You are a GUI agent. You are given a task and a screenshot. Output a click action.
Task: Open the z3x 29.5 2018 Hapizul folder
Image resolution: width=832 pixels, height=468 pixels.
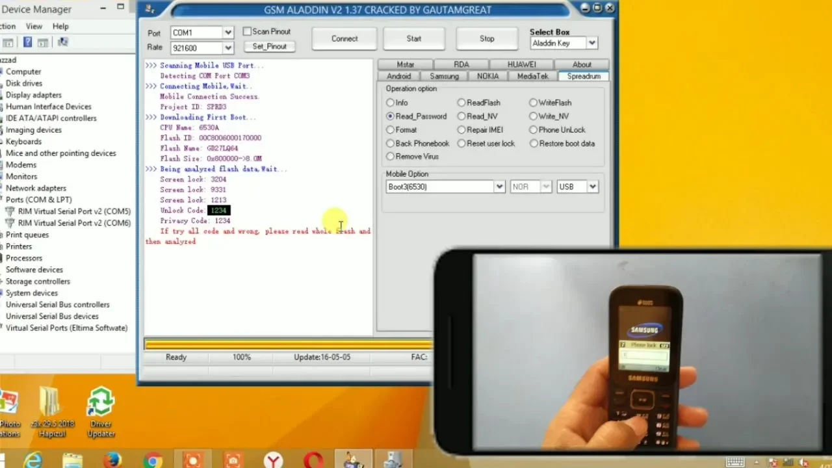pos(53,411)
